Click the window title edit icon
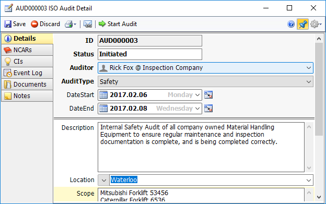 click(x=9, y=8)
